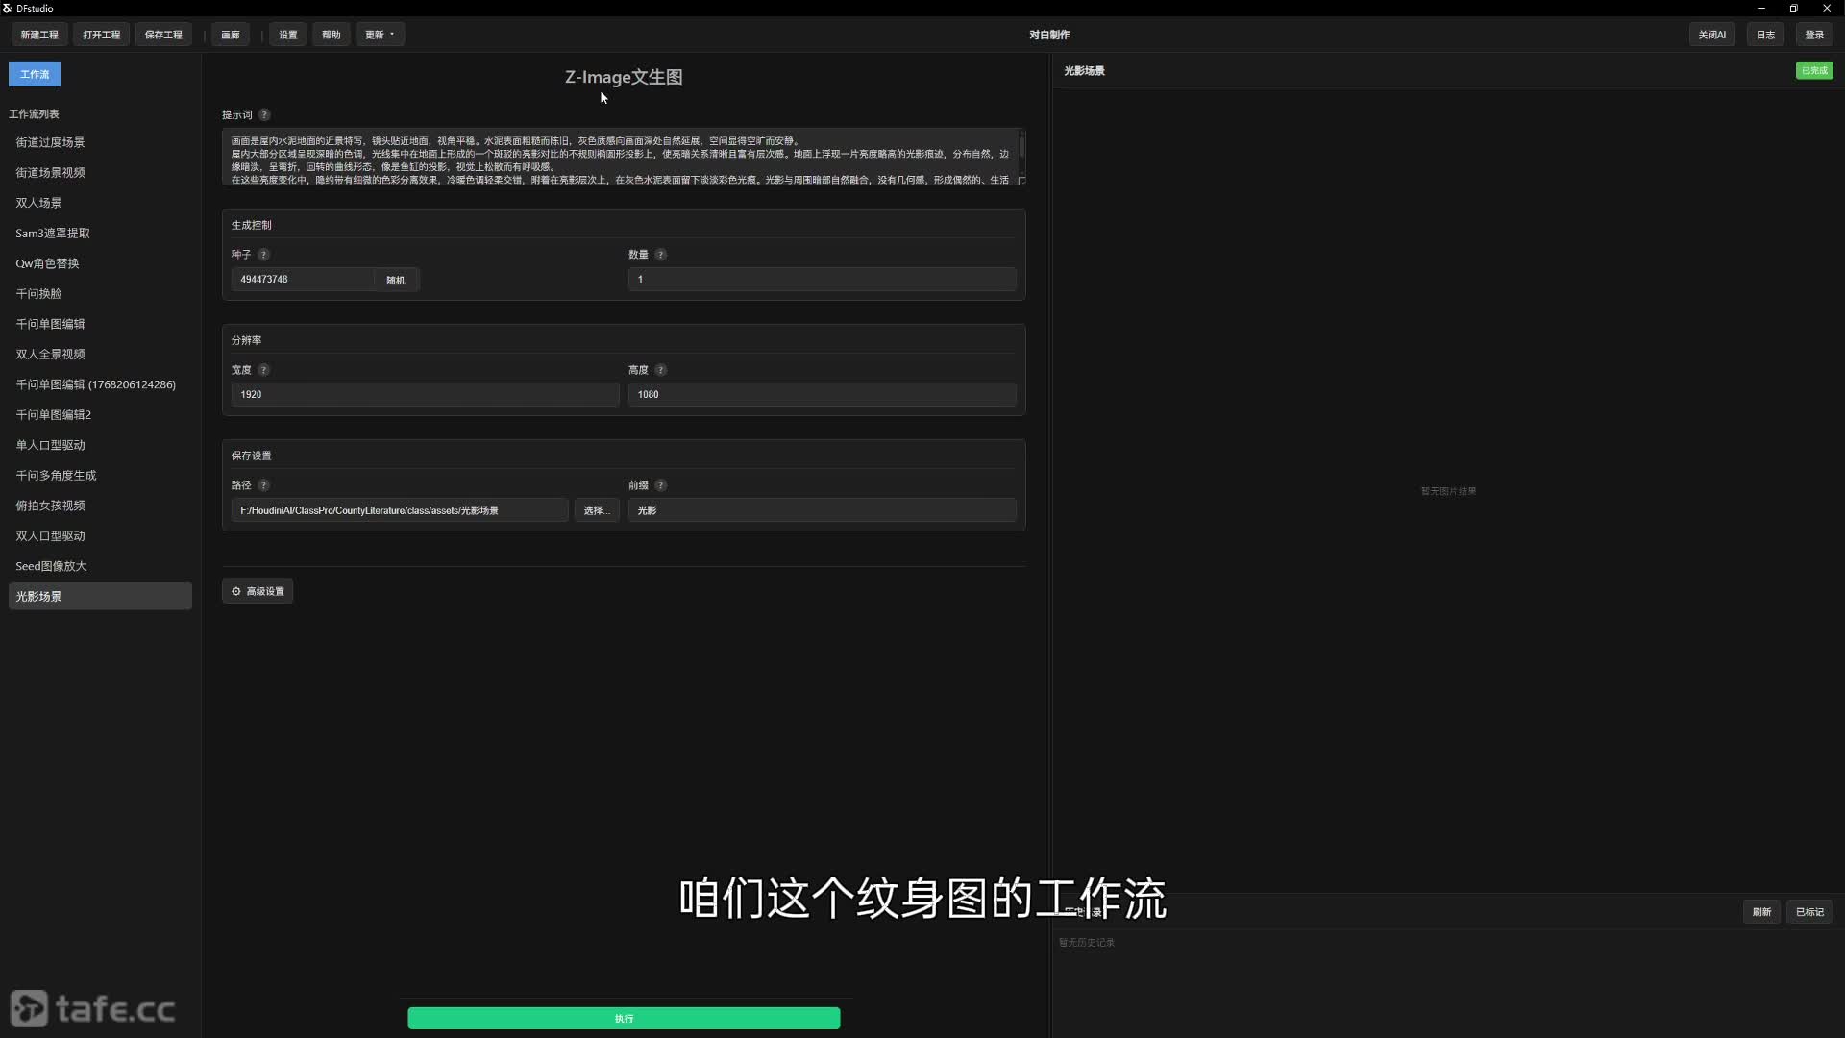The width and height of the screenshot is (1845, 1038).
Task: Click the prompt box expand corner icon
Action: click(x=1021, y=180)
